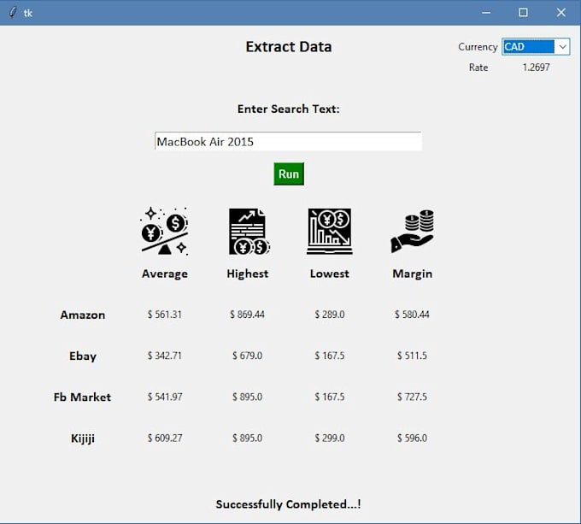
Task: Click Fb Market margin value $ 727.5
Action: click(412, 397)
